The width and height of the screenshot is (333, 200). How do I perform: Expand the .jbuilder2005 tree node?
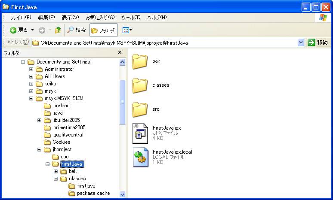click(x=40, y=120)
